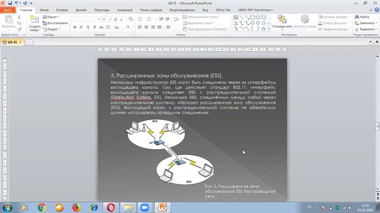Toggle align text left
Screen dimensions: 380x213
[140, 27]
